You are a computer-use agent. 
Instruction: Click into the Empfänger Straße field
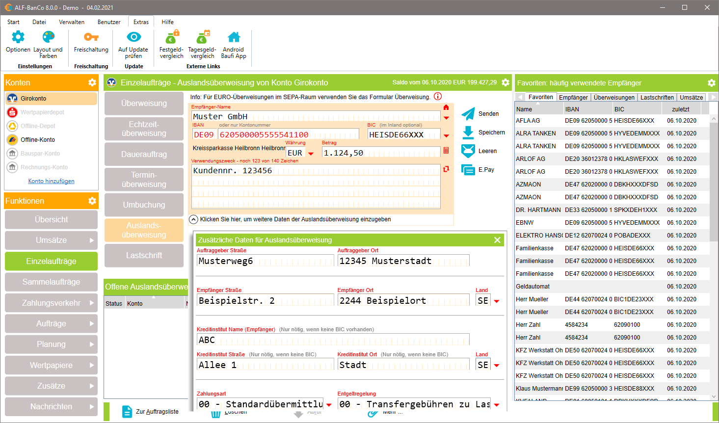(x=265, y=300)
